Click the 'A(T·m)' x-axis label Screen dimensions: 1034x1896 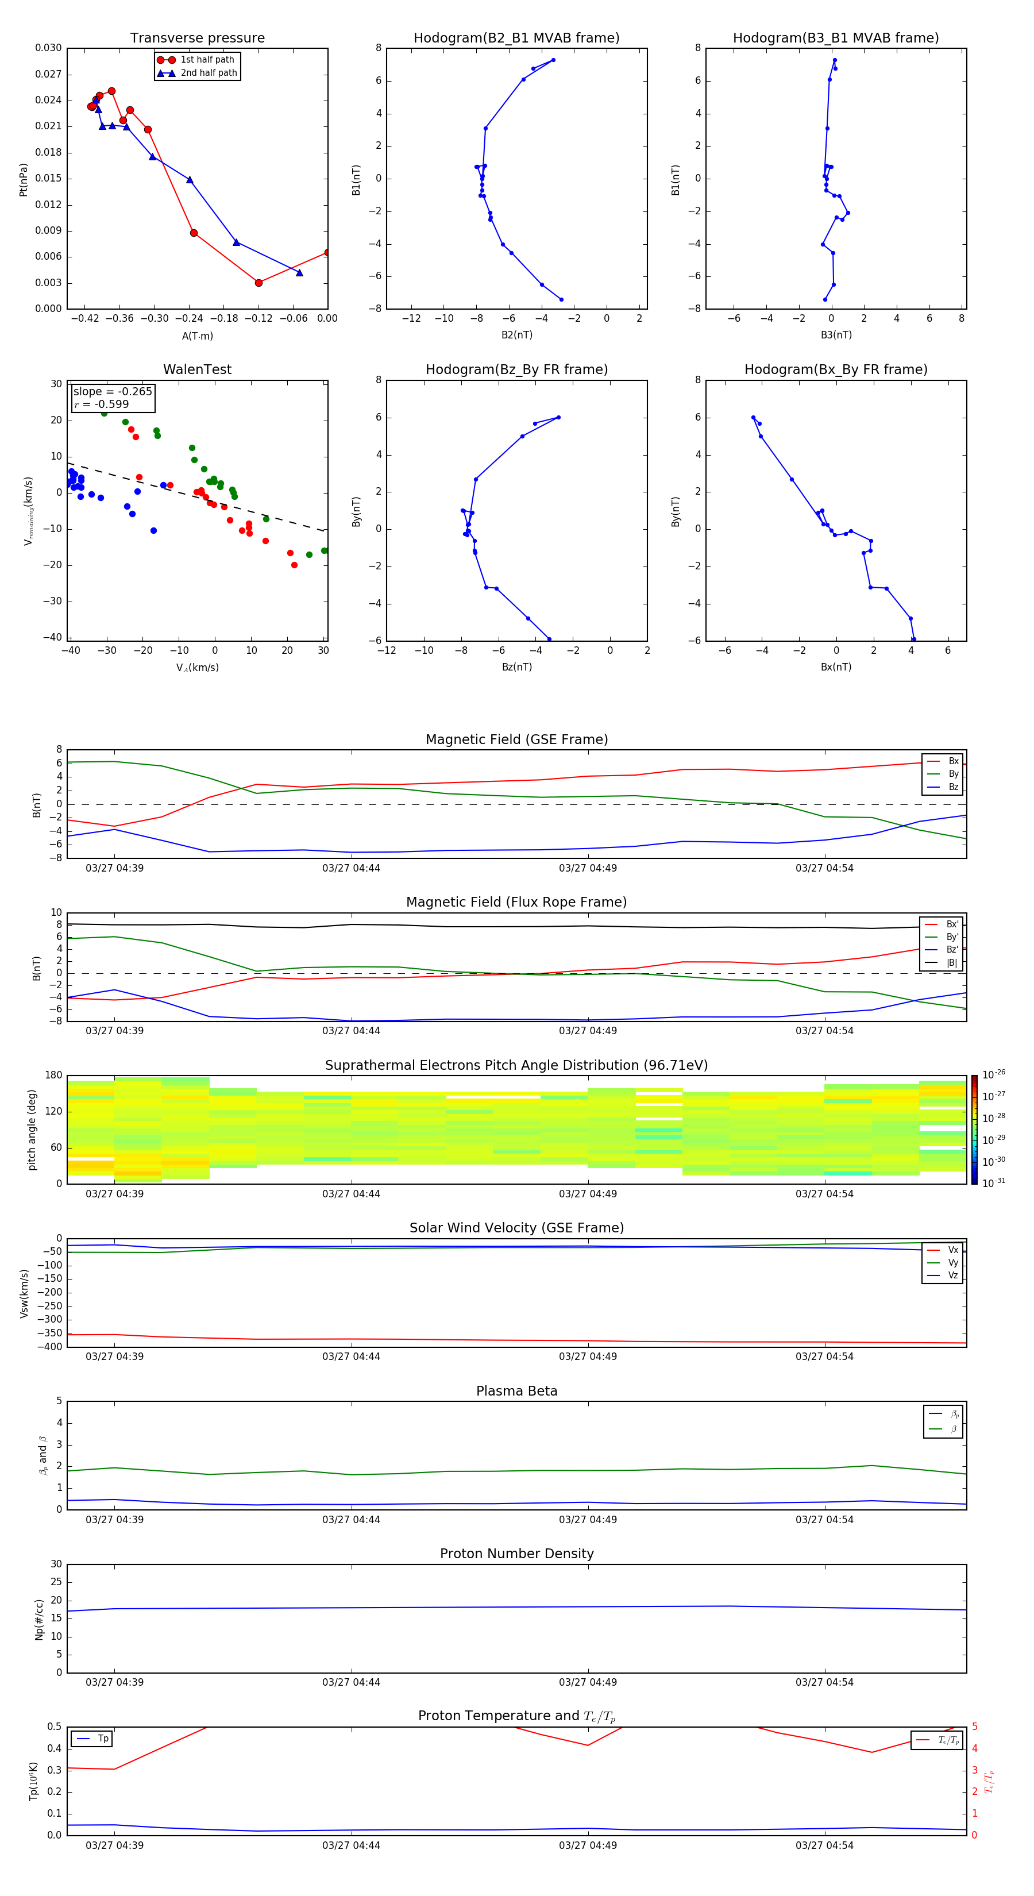click(x=197, y=336)
